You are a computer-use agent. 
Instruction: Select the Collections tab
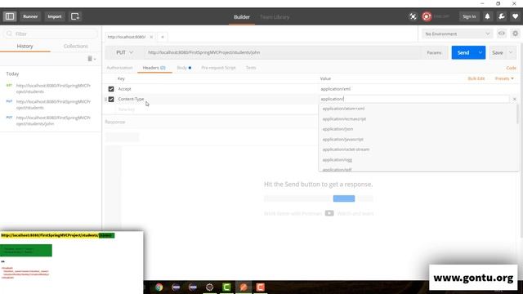pos(76,46)
